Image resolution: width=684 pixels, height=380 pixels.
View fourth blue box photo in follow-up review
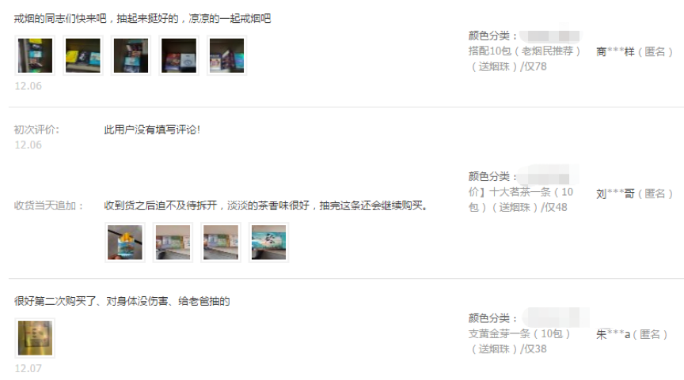click(268, 243)
